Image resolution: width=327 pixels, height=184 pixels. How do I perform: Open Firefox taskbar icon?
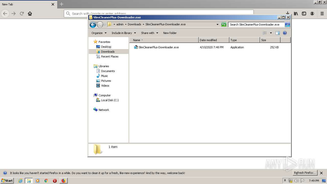[x=63, y=181]
